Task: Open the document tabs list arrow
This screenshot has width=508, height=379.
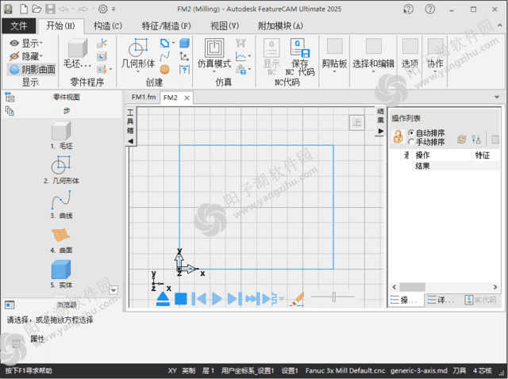Action: click(x=496, y=98)
